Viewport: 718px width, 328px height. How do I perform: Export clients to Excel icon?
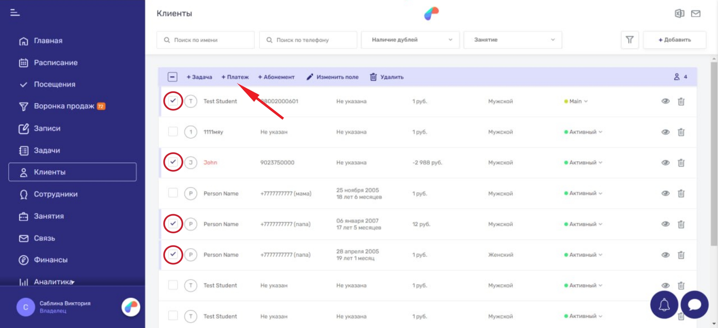[x=679, y=13]
